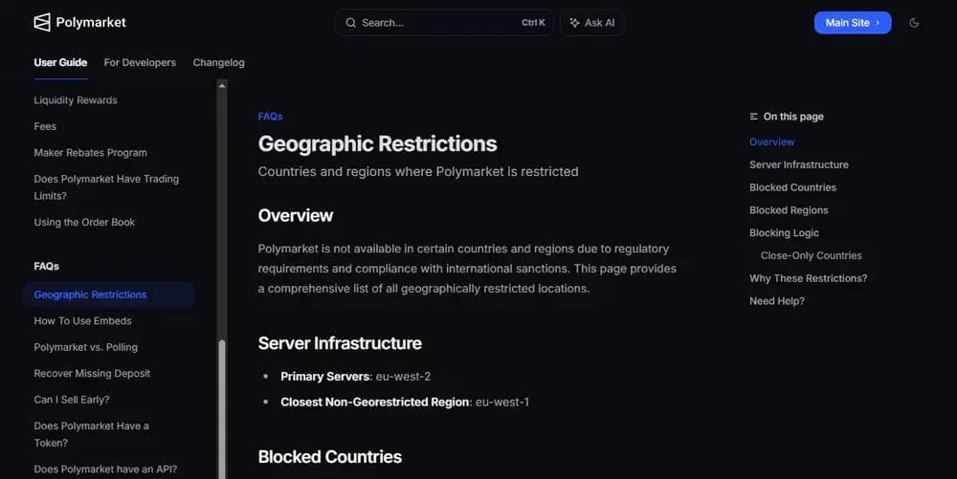This screenshot has height=479, width=957.
Task: Jump to Why These Restrictions section
Action: [808, 278]
